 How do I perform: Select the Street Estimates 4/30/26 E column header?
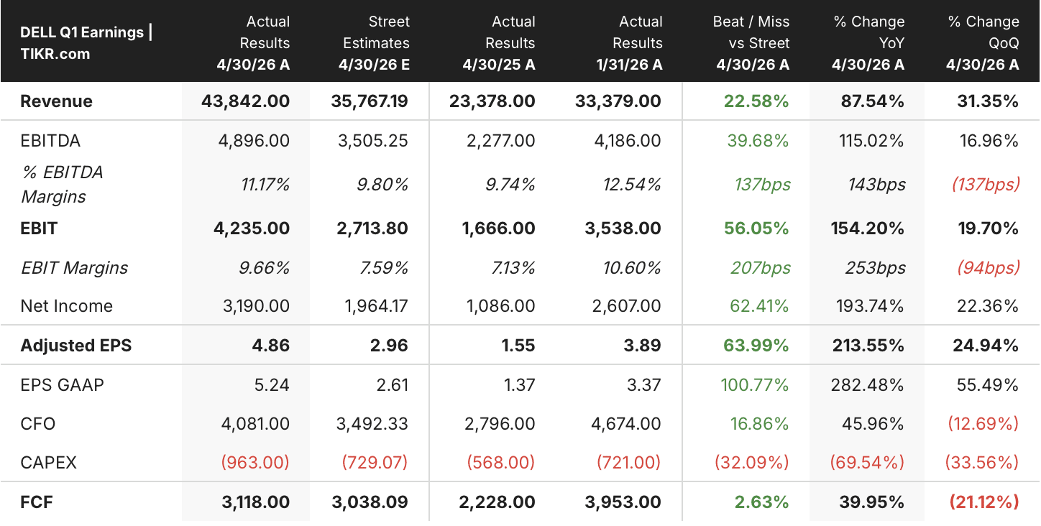[374, 42]
